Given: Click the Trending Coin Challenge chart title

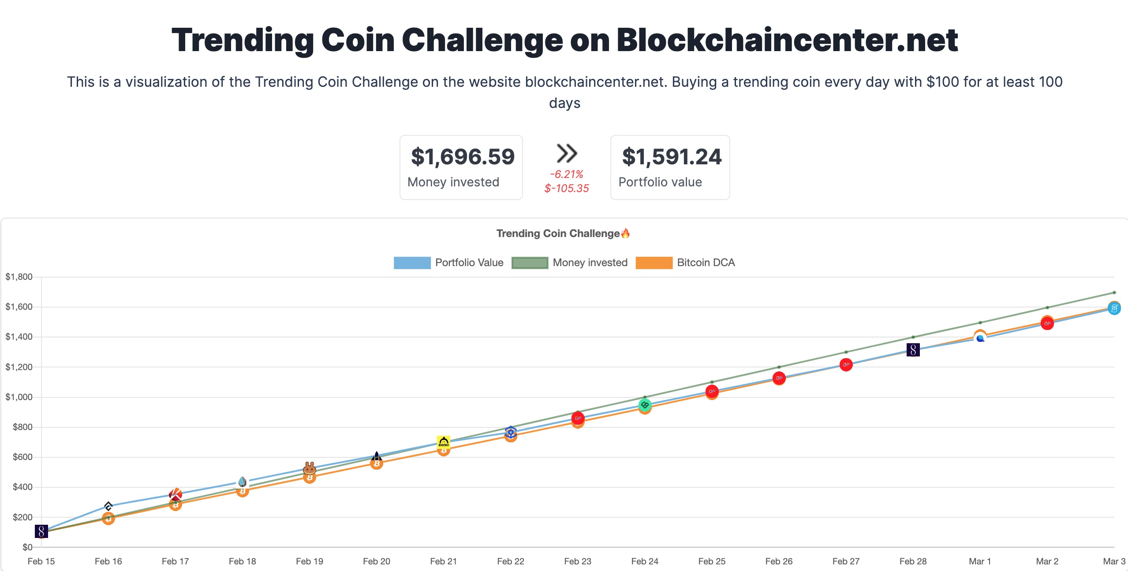Looking at the screenshot, I should (563, 233).
